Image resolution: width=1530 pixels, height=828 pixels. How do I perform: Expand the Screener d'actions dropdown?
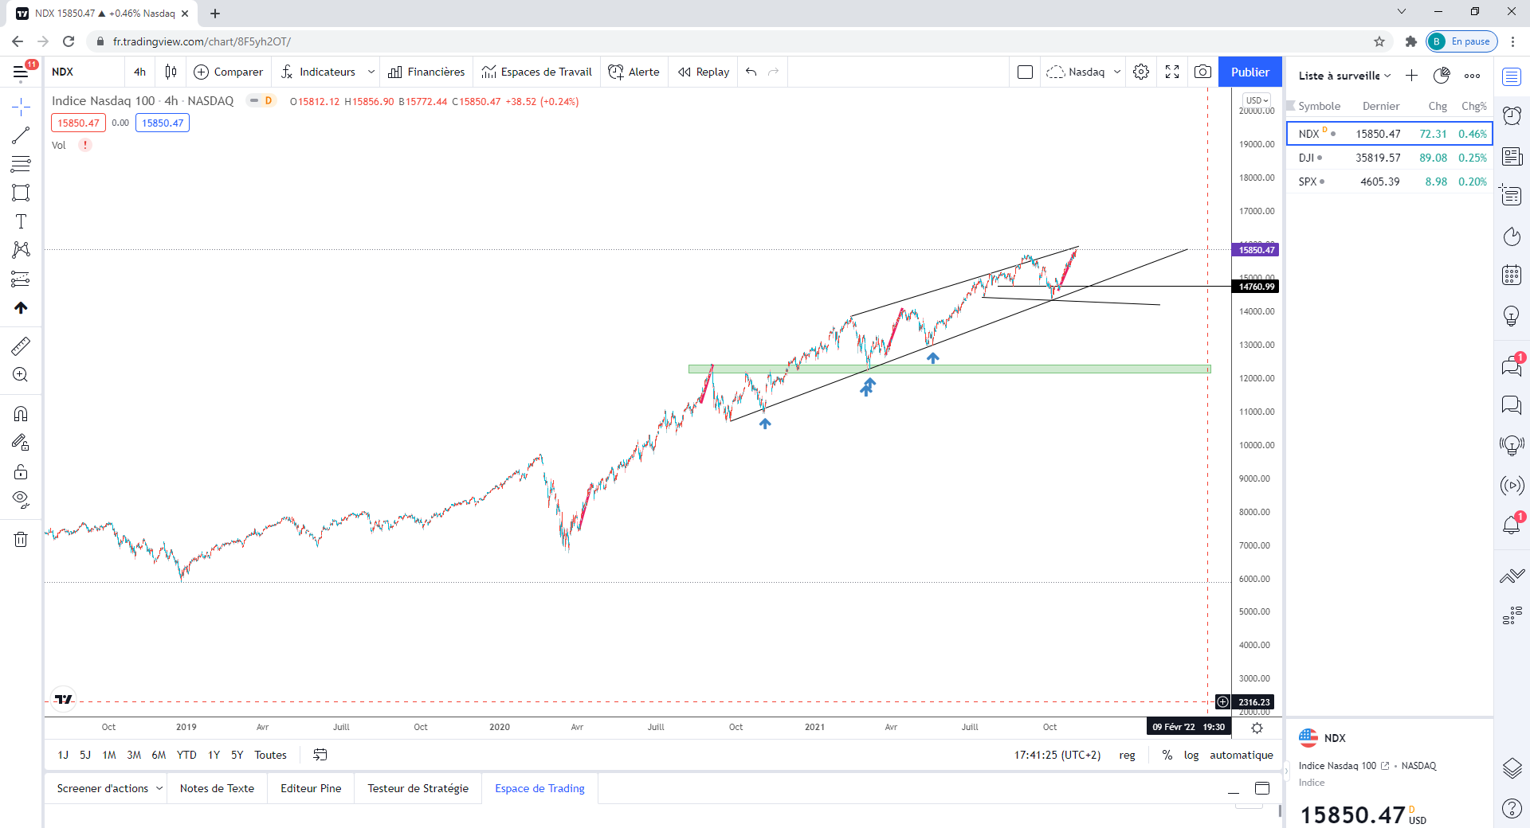click(x=159, y=788)
